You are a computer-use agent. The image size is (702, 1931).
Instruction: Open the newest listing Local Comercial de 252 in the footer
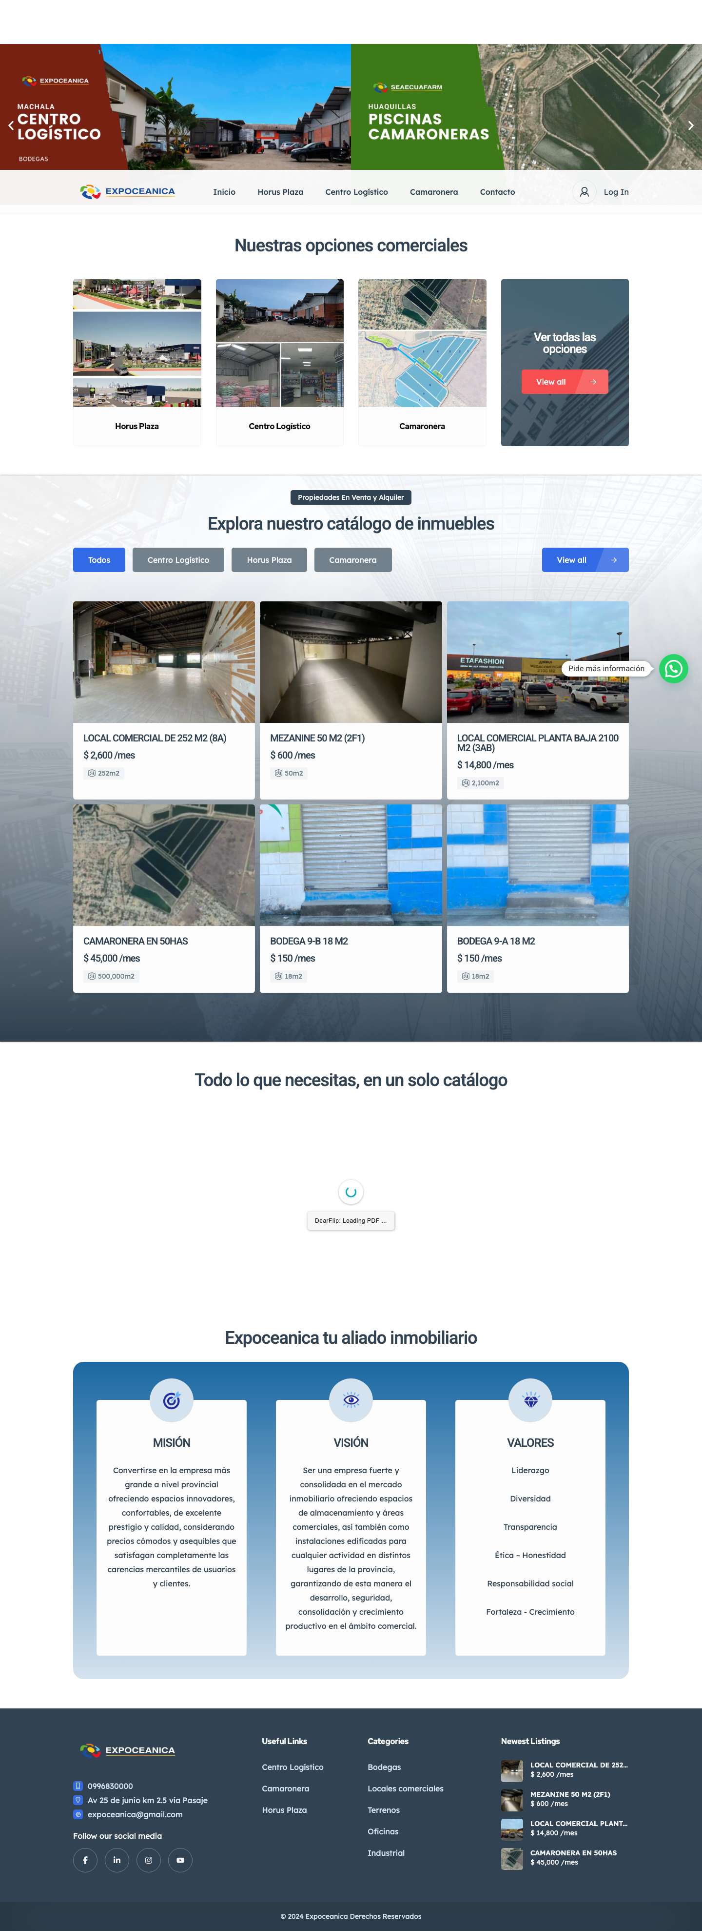point(579,1765)
